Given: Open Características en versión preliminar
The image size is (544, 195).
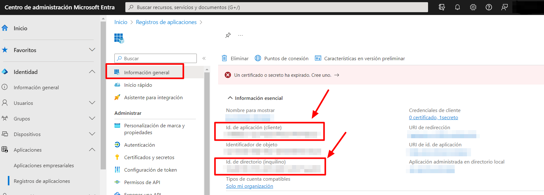Looking at the screenshot, I should [360, 58].
